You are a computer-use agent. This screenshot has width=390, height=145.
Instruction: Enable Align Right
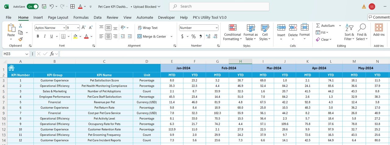tap(115, 36)
